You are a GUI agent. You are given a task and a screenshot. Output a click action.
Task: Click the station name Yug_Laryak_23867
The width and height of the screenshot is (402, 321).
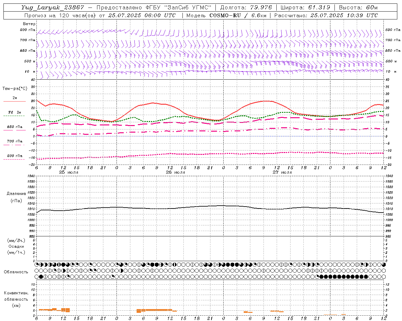53,8
